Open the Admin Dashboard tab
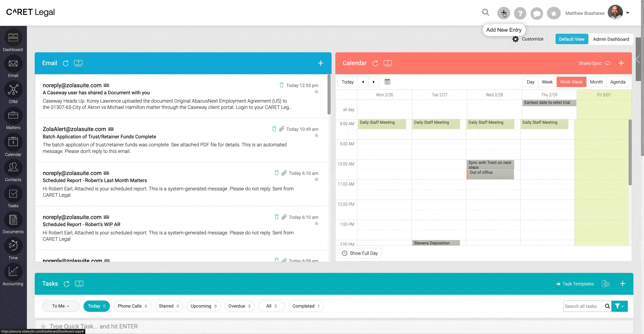 coord(611,39)
